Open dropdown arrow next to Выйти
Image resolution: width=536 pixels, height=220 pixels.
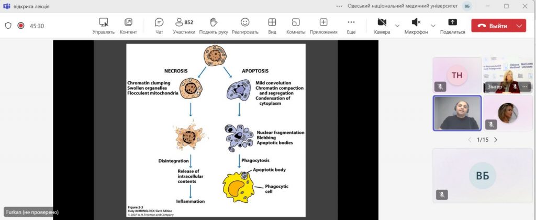point(519,26)
